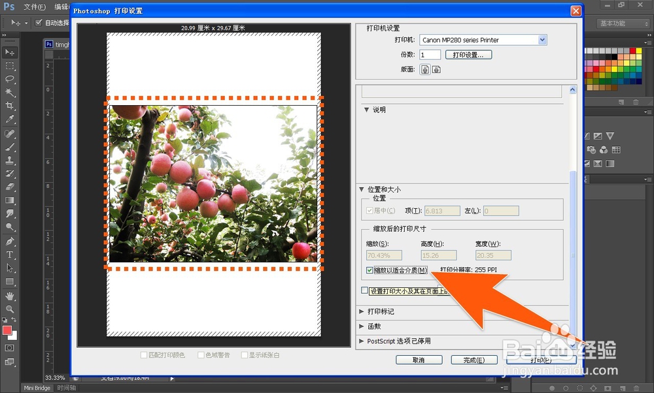654x393 pixels.
Task: Add a Vibrance adjustment (triangle icon)
Action: [610, 136]
